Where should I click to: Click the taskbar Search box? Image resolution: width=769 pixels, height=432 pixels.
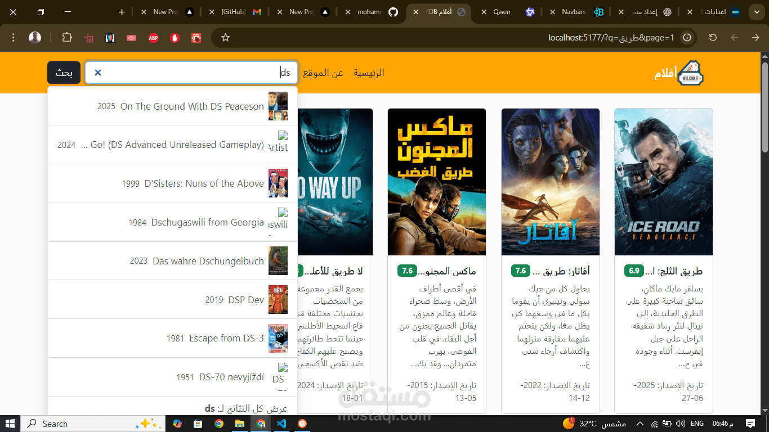pyautogui.click(x=93, y=424)
